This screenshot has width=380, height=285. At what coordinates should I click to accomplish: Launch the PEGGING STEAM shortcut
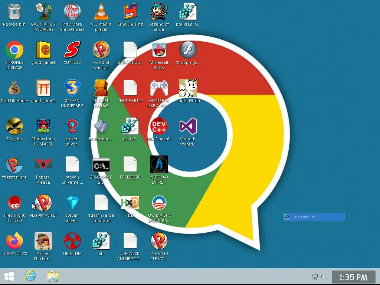[159, 240]
